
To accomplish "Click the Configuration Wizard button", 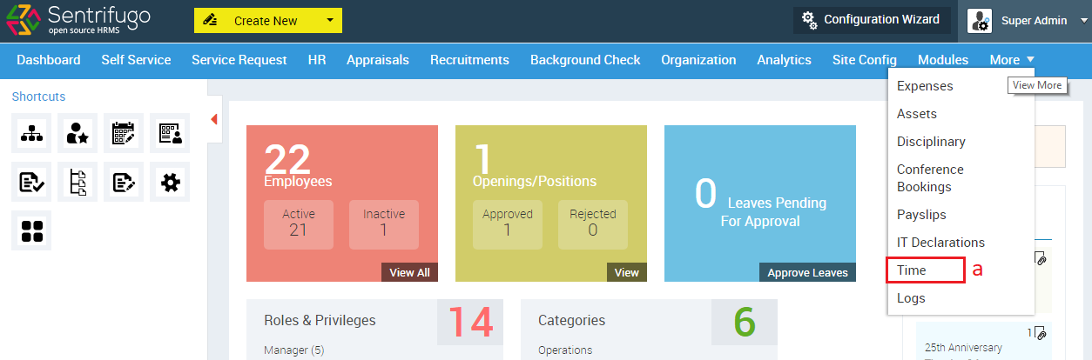I will (872, 20).
